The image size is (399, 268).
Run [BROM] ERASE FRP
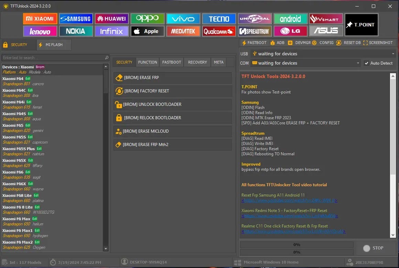pos(173,78)
